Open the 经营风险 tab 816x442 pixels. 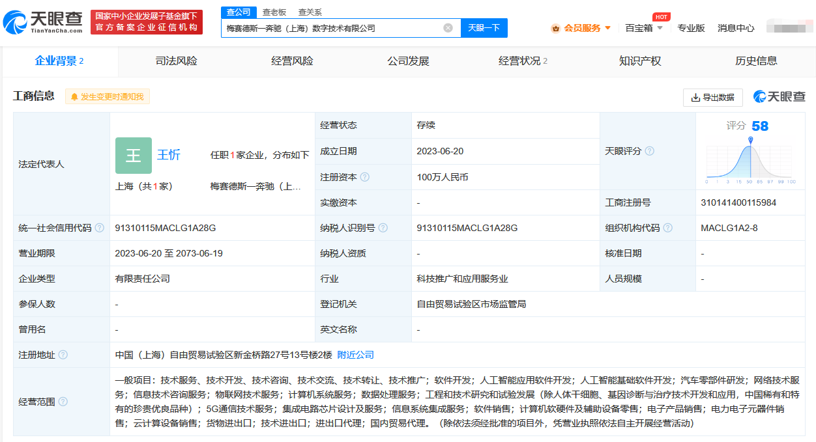(293, 61)
